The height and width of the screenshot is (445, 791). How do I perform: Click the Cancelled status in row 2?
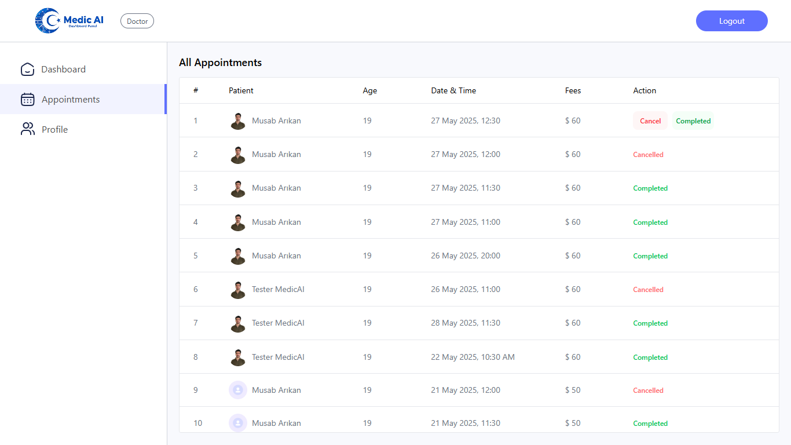pos(648,155)
